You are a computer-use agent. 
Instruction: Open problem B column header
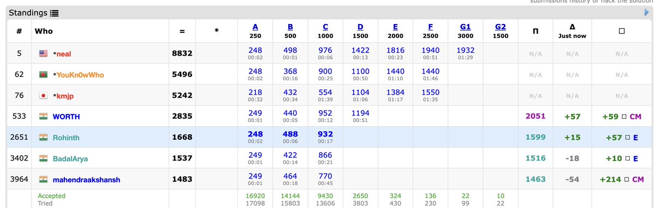[x=290, y=27]
